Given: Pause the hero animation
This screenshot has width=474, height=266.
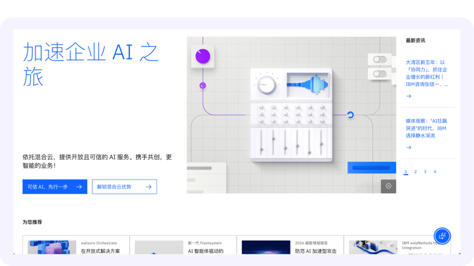Looking at the screenshot, I should [388, 186].
